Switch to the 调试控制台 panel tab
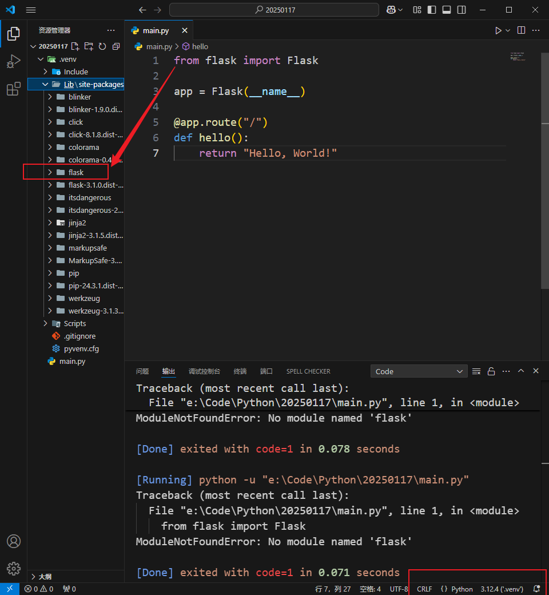Screen dimensions: 549x595 point(204,371)
